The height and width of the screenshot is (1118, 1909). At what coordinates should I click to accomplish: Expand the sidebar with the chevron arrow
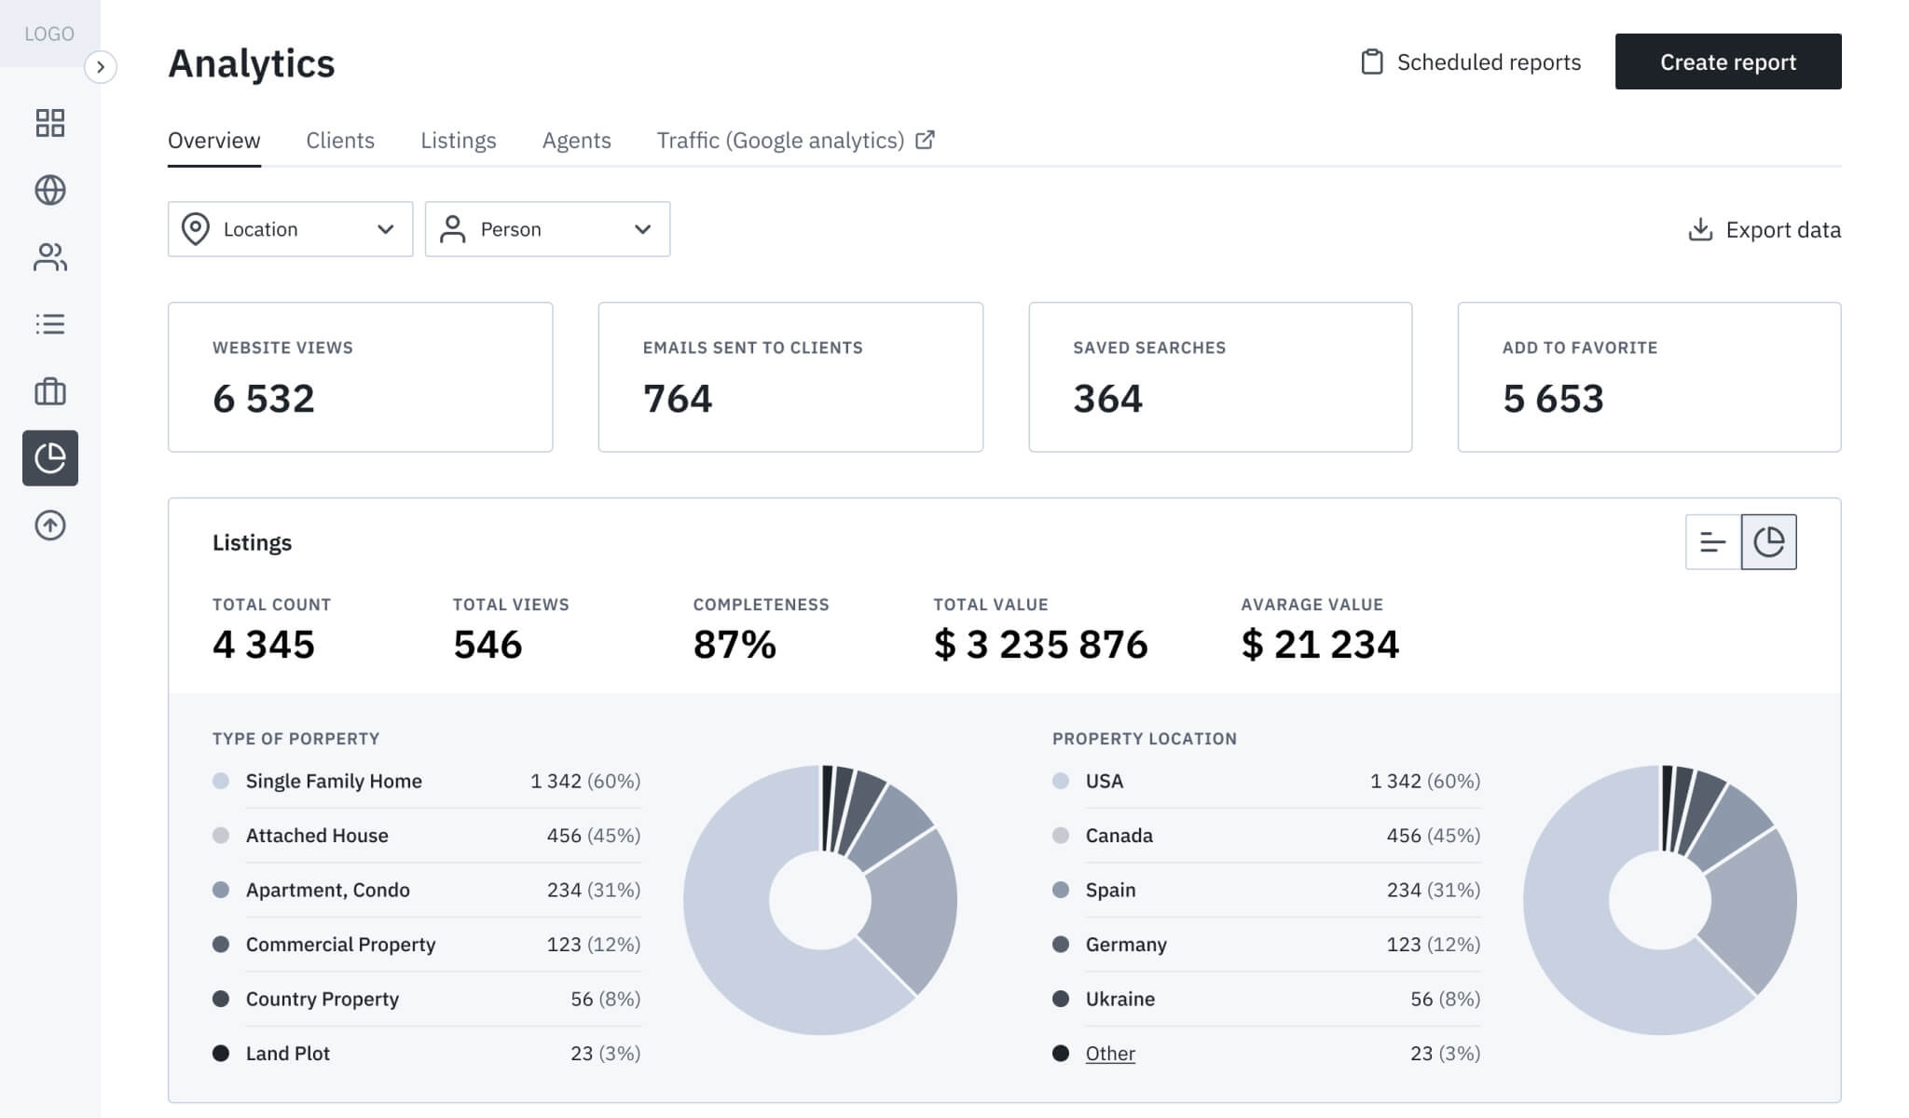[101, 67]
